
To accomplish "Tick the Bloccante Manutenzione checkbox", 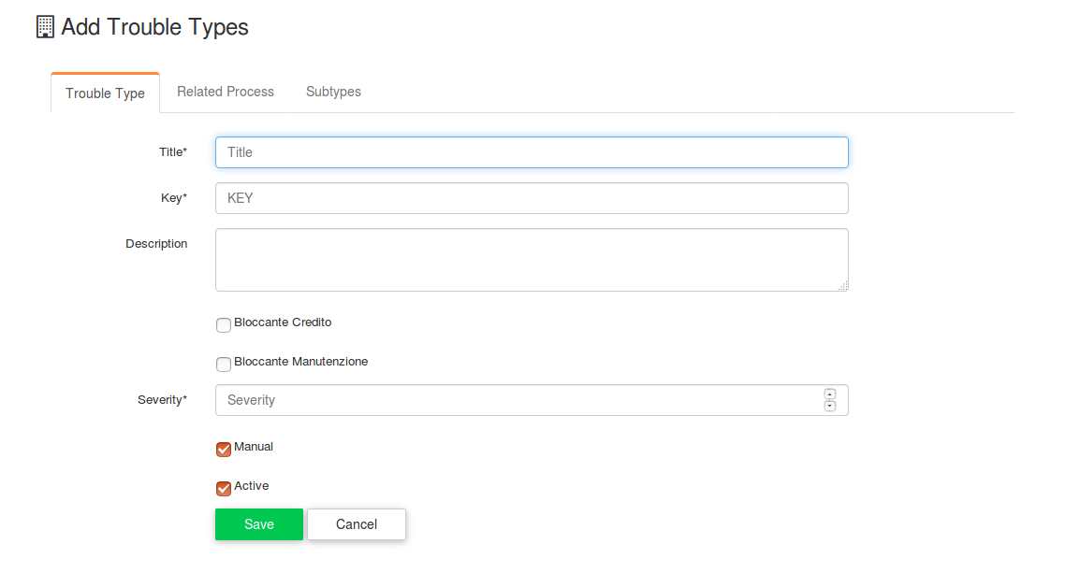I will pyautogui.click(x=224, y=365).
